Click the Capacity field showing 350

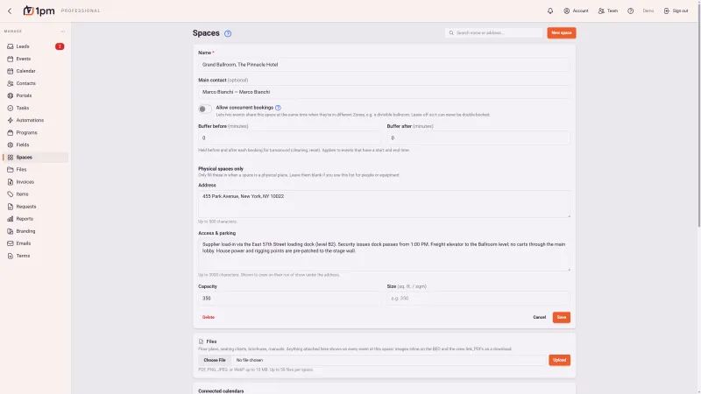289,299
